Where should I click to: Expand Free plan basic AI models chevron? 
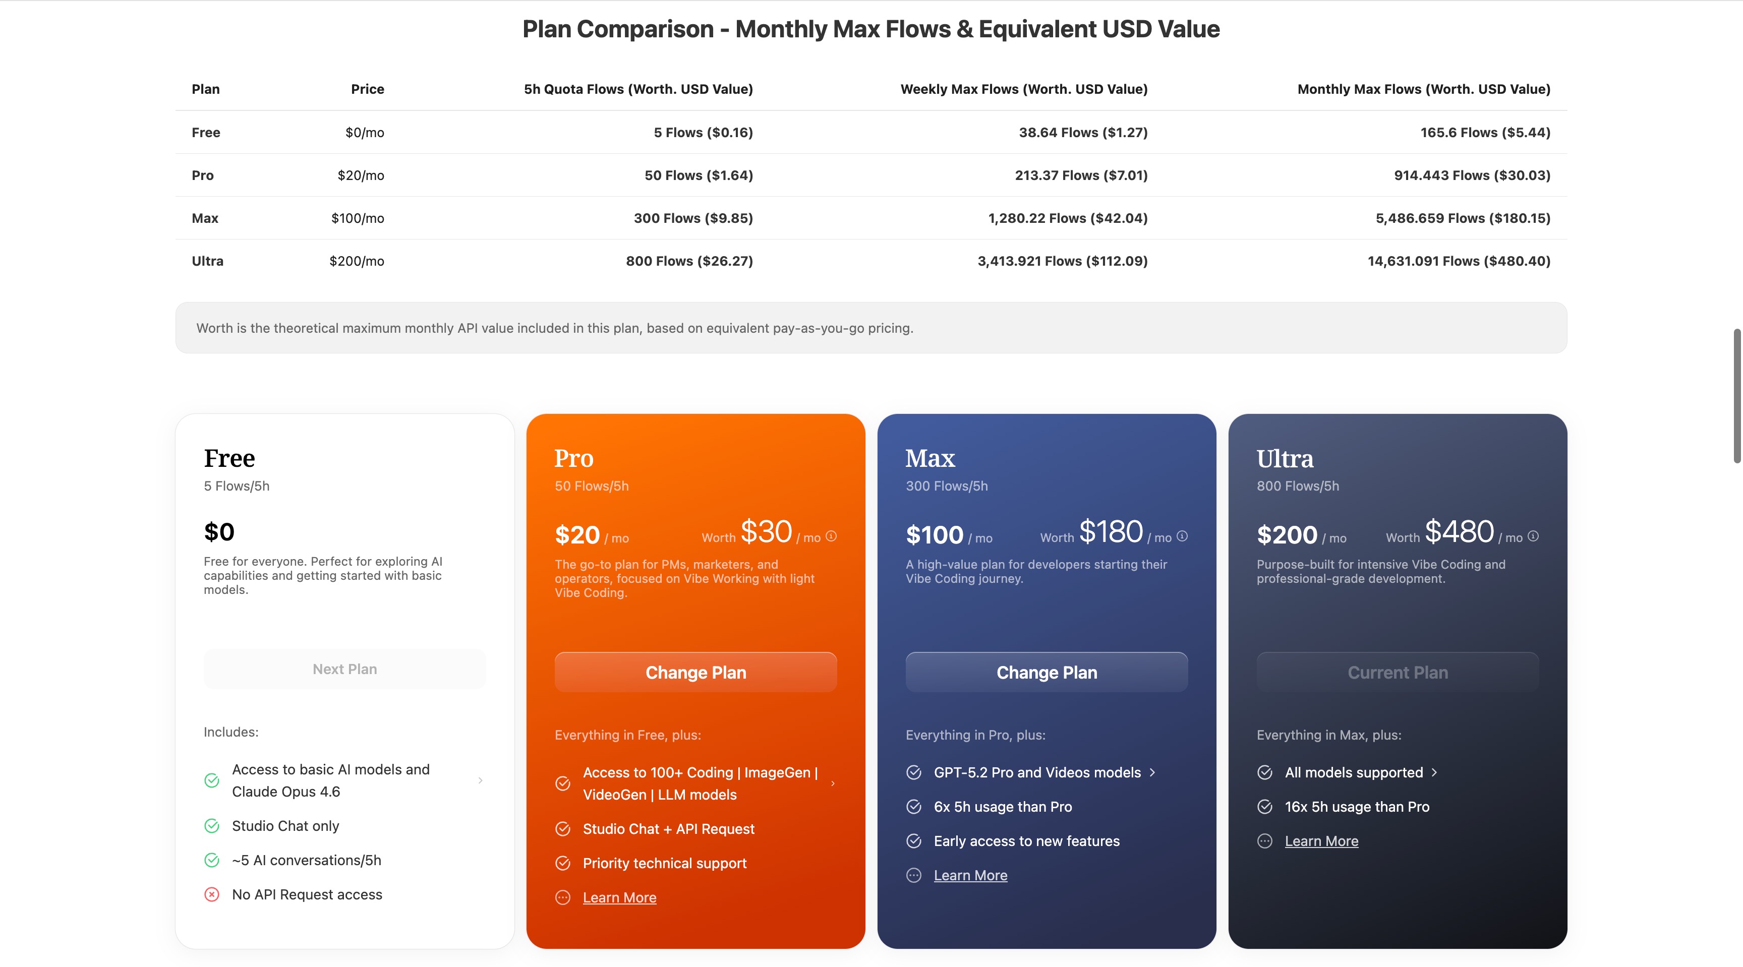pyautogui.click(x=481, y=780)
